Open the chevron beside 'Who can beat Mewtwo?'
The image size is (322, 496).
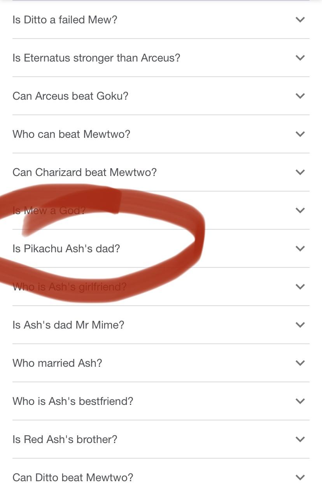[300, 134]
